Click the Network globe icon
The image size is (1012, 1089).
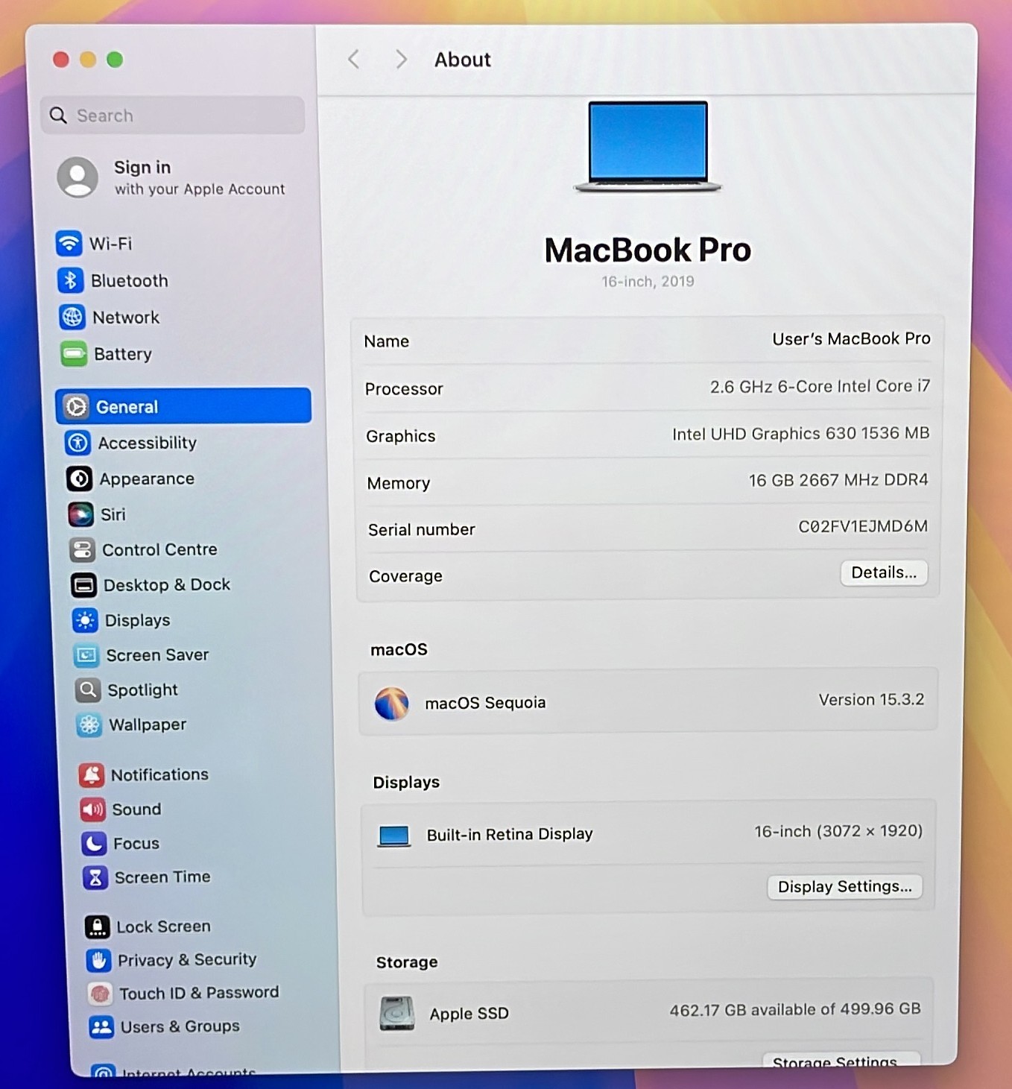72,317
